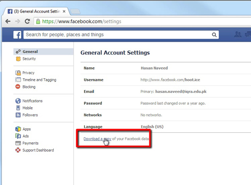
Task: Click the Security badge icon
Action: [x=18, y=59]
